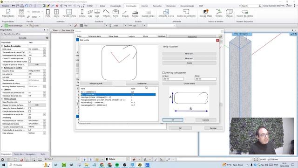Click the Create variant button
The height and width of the screenshot is (168, 298).
(x=189, y=84)
